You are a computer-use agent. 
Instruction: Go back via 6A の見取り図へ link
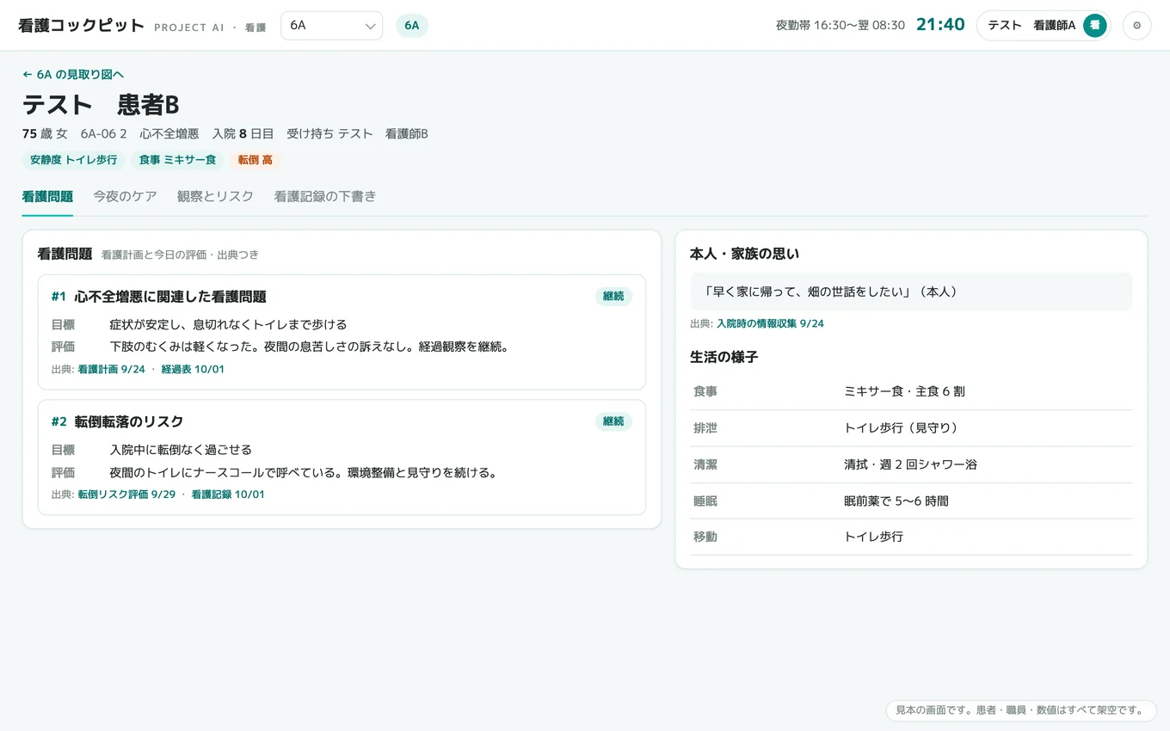tap(73, 75)
